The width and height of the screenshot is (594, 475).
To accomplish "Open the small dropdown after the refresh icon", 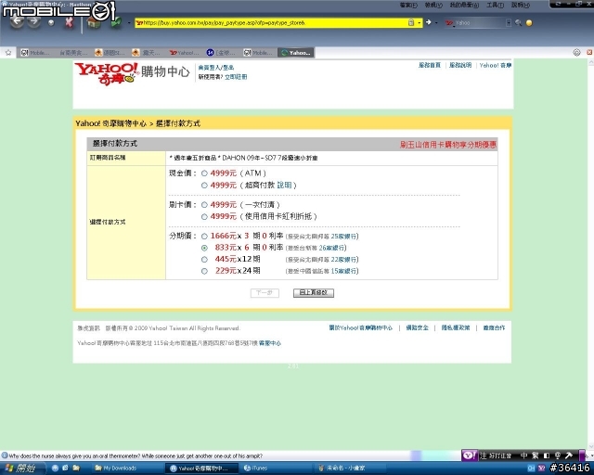I will (x=129, y=23).
